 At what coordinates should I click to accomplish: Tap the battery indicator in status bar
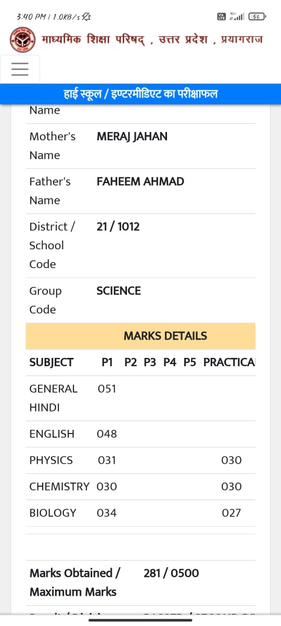(x=257, y=17)
